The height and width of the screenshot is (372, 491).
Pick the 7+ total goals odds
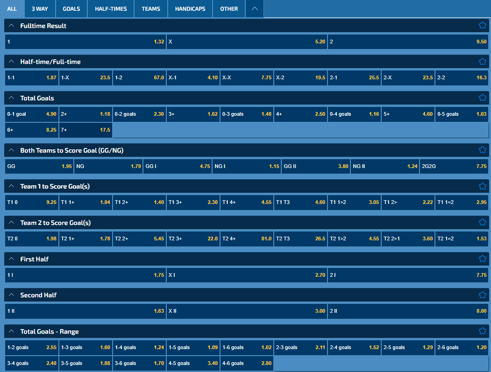point(85,130)
